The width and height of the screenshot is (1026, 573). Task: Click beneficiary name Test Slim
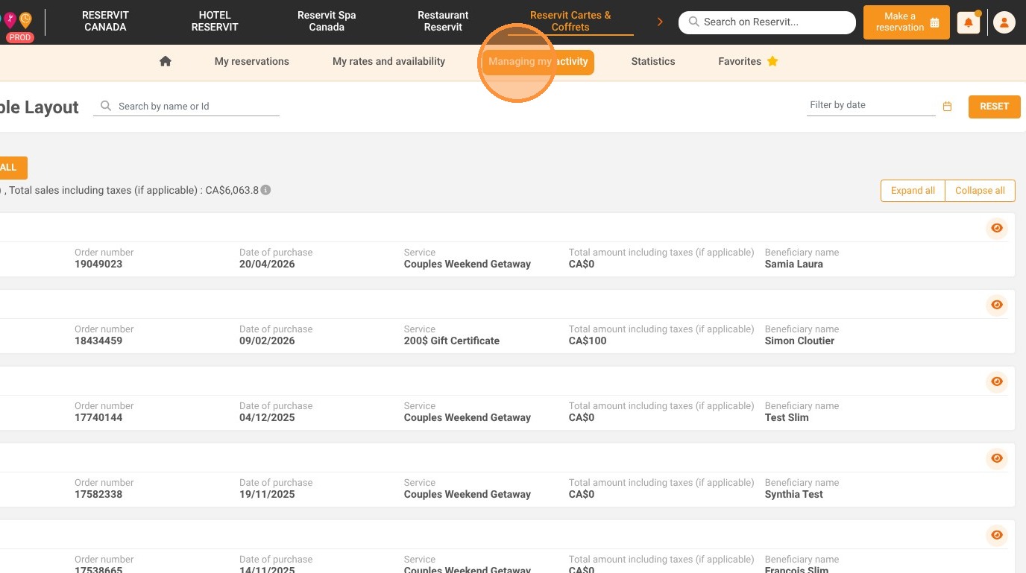pyautogui.click(x=787, y=417)
